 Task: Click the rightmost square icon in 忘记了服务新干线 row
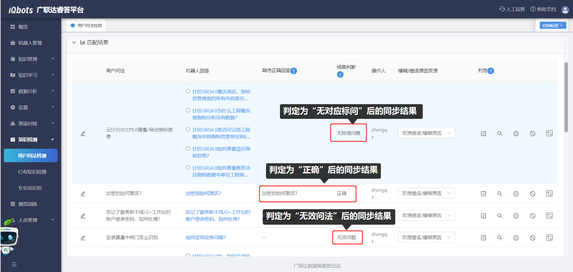coord(549,216)
